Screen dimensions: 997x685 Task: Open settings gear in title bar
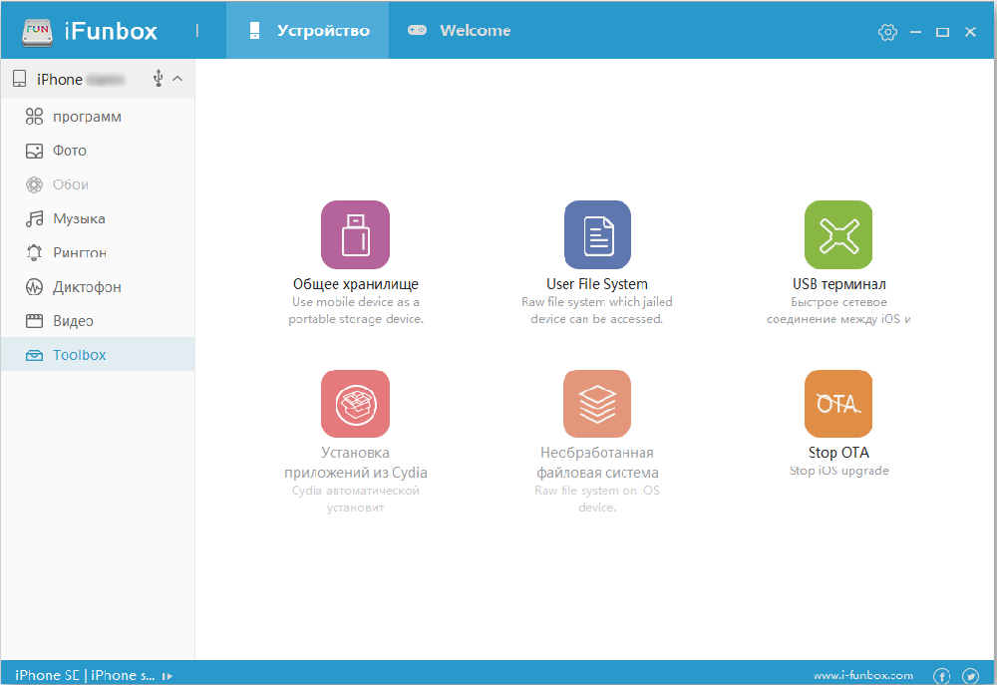tap(887, 32)
